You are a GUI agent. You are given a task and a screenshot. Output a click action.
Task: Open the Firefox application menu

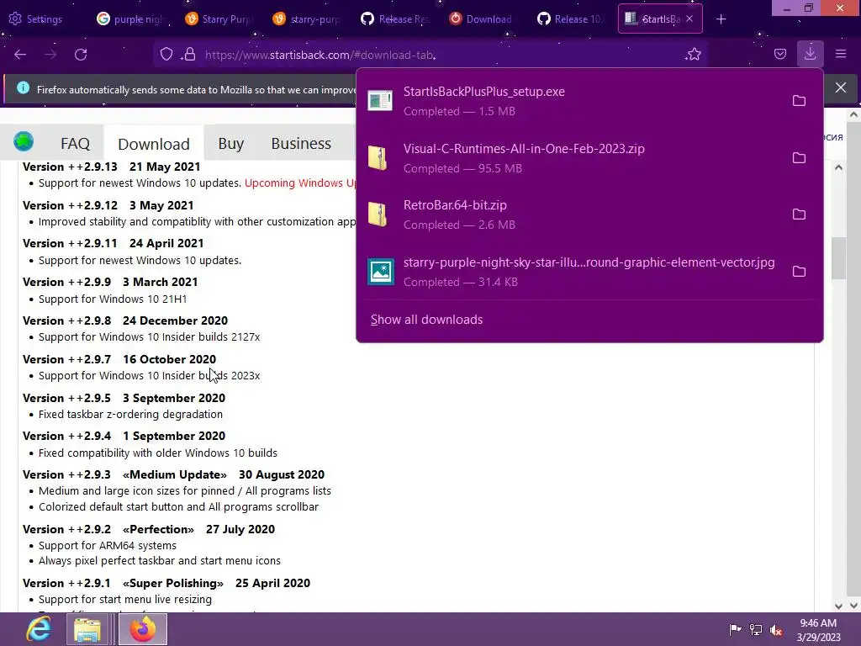[x=841, y=54]
